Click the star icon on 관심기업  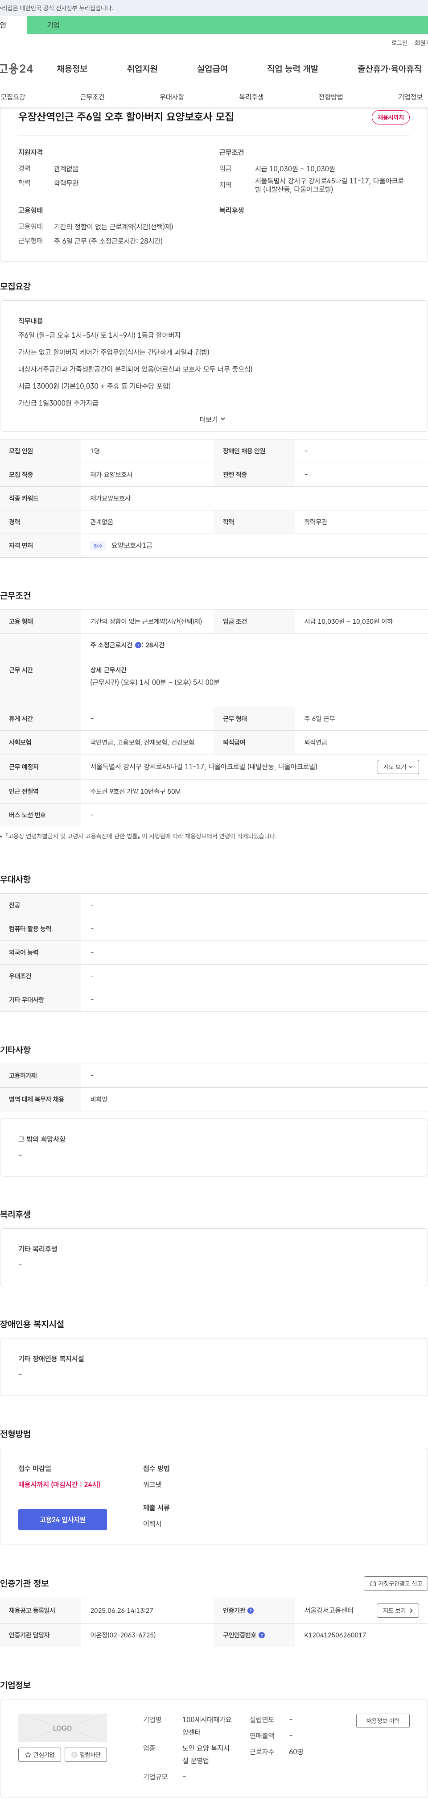coord(28,1754)
